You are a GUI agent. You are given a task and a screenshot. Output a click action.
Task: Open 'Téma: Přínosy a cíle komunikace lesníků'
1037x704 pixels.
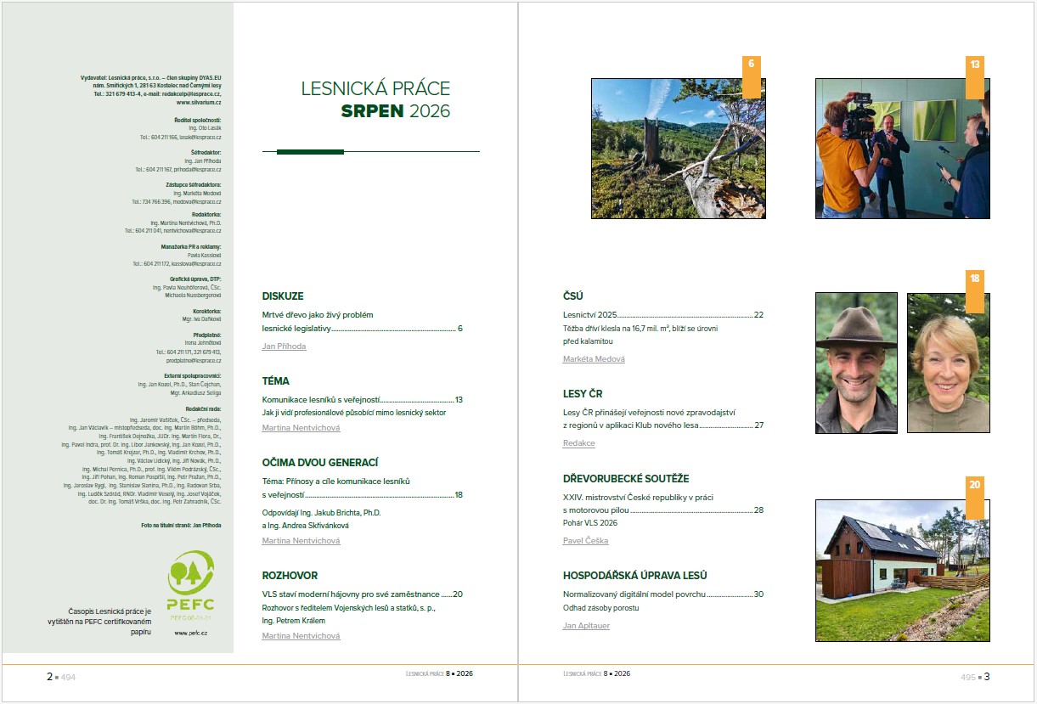point(362,487)
